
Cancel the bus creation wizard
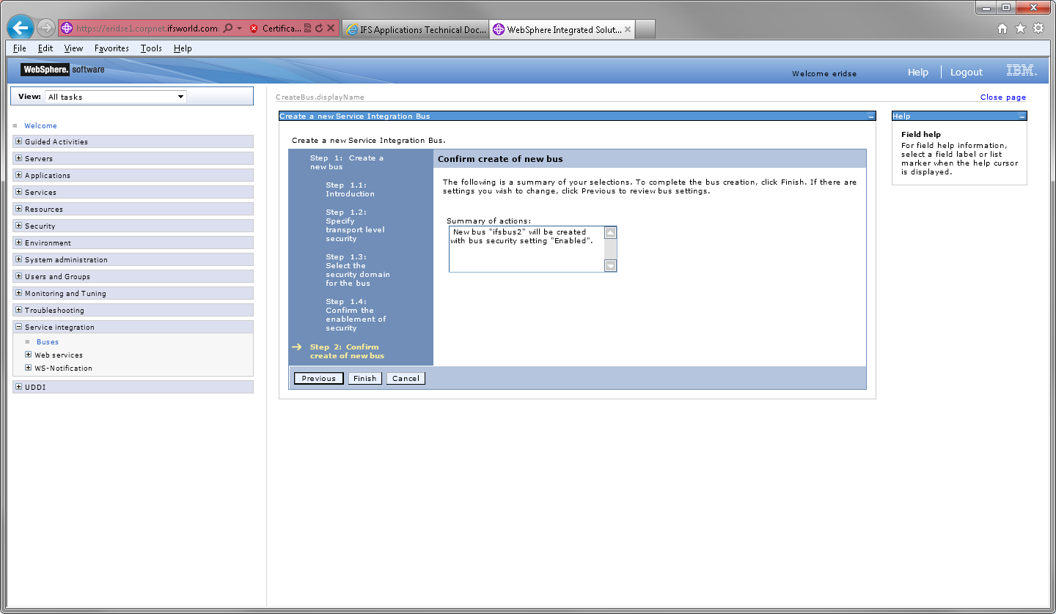coord(406,379)
